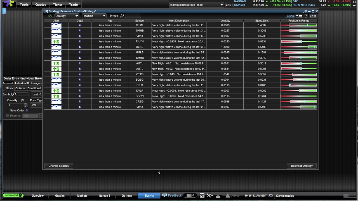The height and width of the screenshot is (201, 358).
Task: Sort by the Volatility column header
Action: tap(225, 21)
